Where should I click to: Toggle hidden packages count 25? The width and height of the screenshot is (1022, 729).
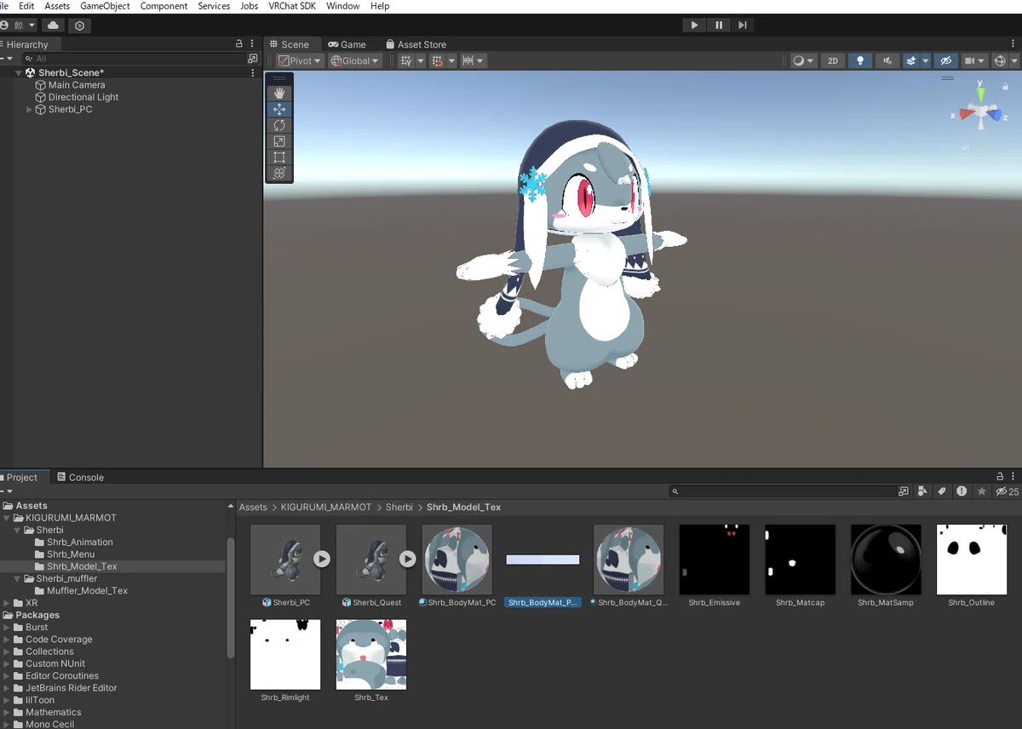[1008, 491]
